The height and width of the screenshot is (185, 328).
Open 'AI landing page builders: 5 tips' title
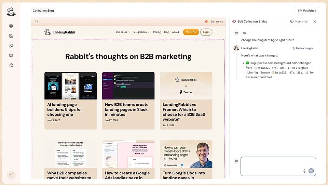[65, 109]
